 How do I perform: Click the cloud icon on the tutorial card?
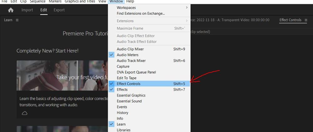click(x=24, y=113)
